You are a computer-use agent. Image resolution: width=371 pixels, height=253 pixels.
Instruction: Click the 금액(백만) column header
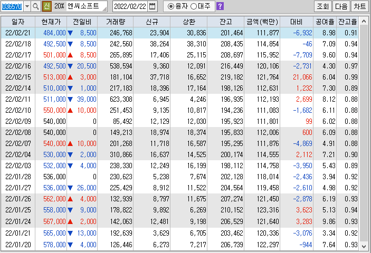click(262, 22)
